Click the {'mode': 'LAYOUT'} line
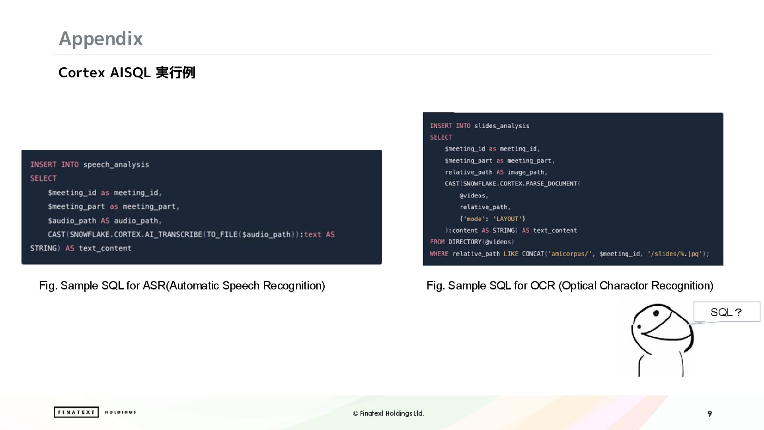 (493, 219)
